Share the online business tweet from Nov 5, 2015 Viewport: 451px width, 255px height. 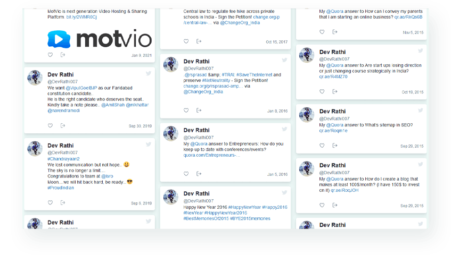[x=334, y=32]
